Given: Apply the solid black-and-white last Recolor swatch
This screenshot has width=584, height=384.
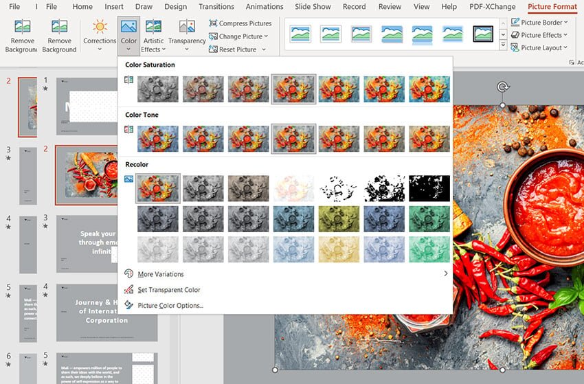Looking at the screenshot, I should pyautogui.click(x=429, y=188).
